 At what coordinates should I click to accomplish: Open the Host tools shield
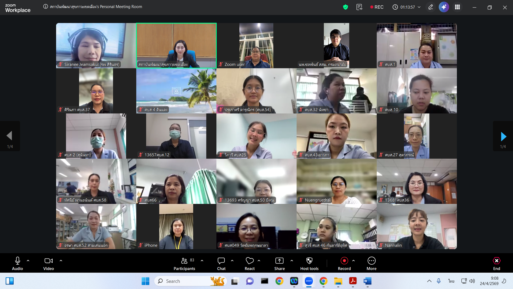309,261
